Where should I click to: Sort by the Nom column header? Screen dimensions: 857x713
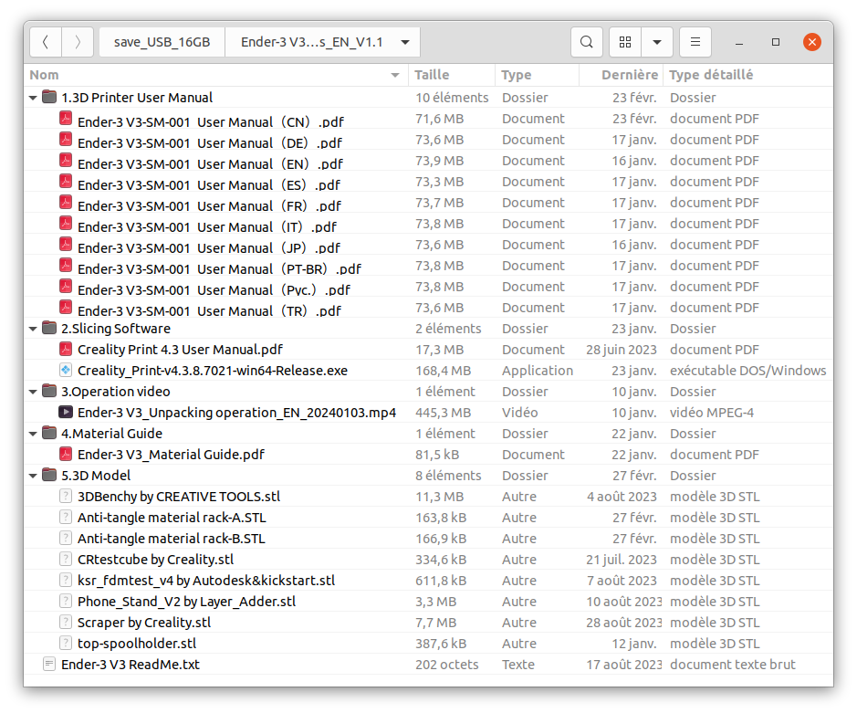click(x=216, y=75)
